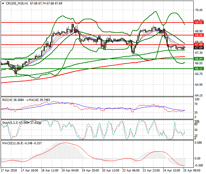Click the 17 Apr 2018 date label
Viewport: 206px width, 174px height.
click(10, 171)
